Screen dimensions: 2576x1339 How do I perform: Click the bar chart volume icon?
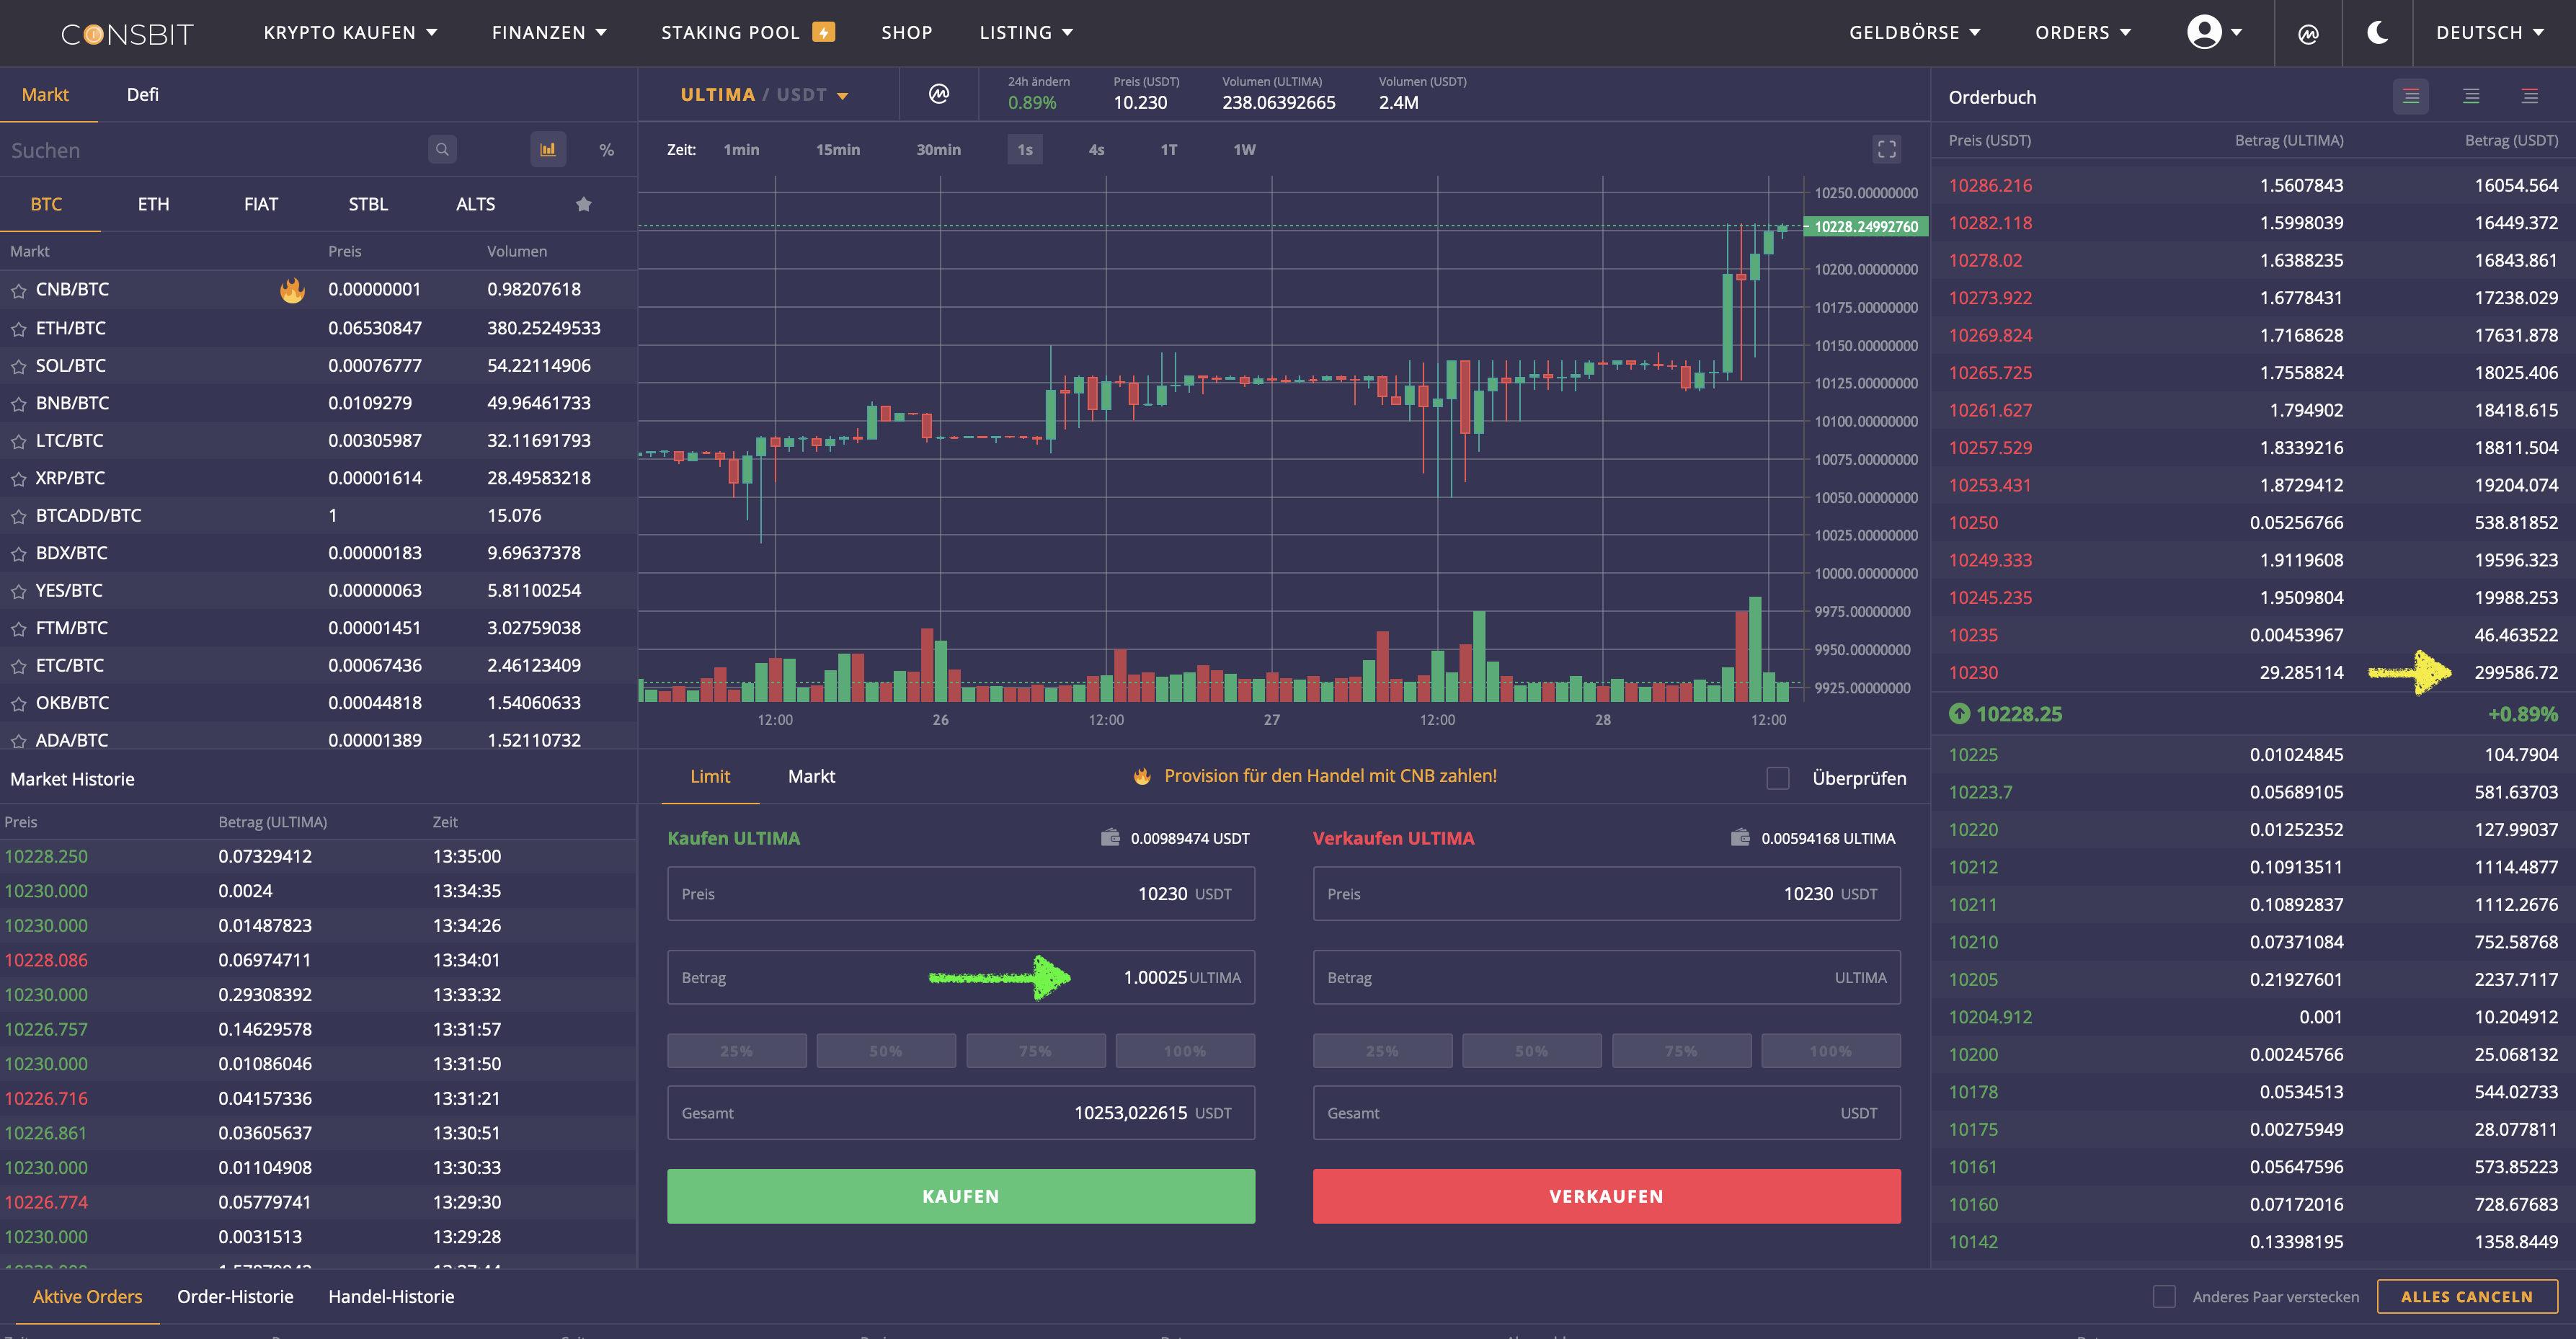coord(548,150)
